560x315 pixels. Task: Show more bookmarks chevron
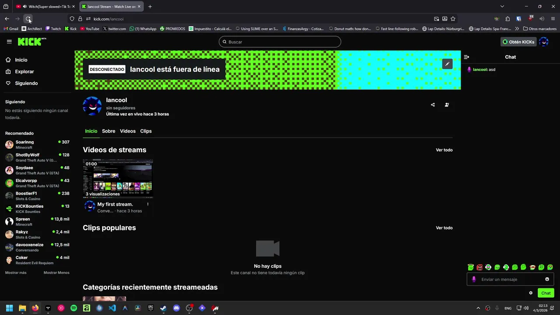517,29
